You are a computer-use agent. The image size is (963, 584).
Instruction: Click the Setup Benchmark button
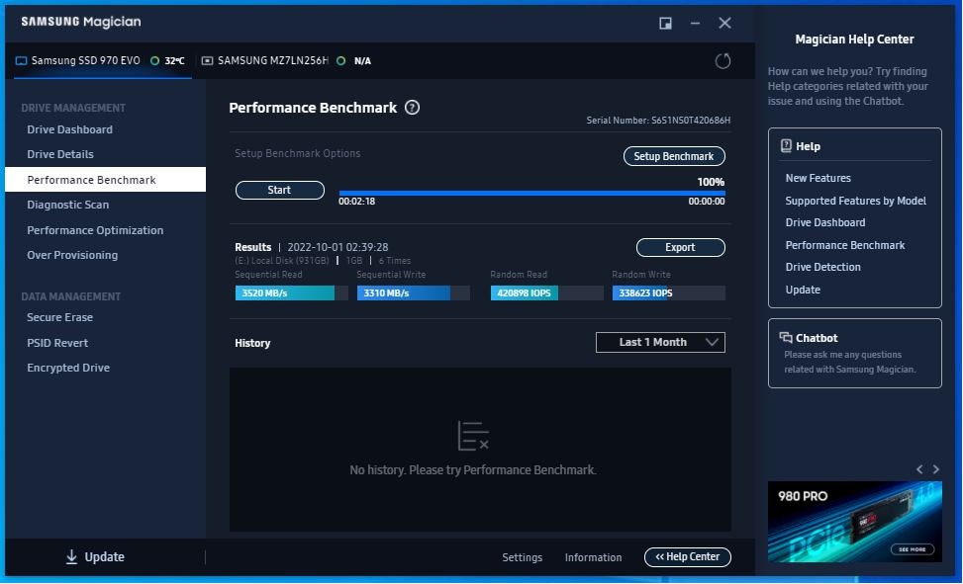pyautogui.click(x=674, y=156)
